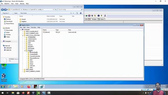Expand the HKEY_CLASSES_ROOT key arrow
This screenshot has height=95, width=168.
click(23, 32)
